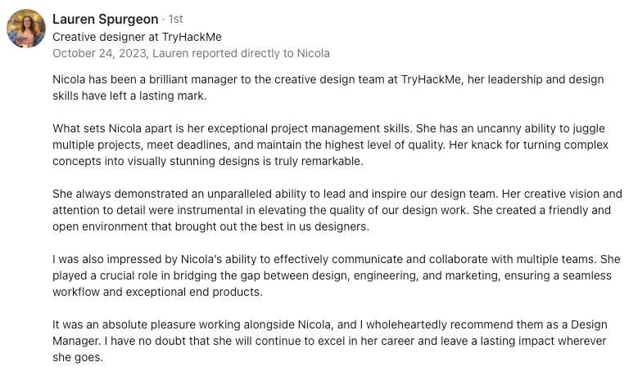Screen dimensions: 638x371
Task: Click the 1st degree connection badge
Action: [175, 19]
